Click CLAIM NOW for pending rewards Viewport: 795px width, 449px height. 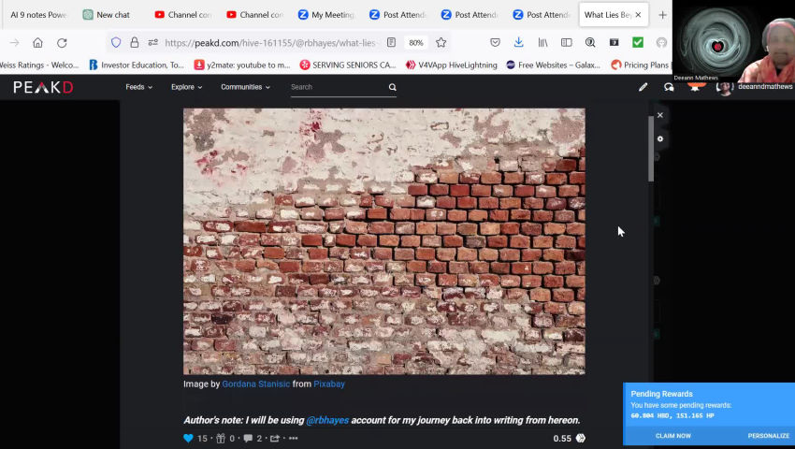pos(673,436)
